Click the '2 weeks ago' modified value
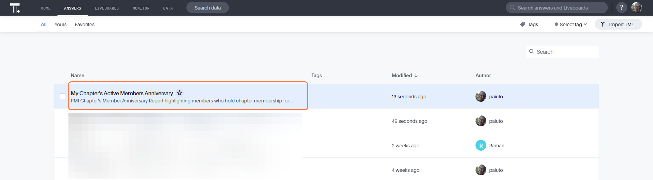Image resolution: width=653 pixels, height=180 pixels. pos(405,146)
